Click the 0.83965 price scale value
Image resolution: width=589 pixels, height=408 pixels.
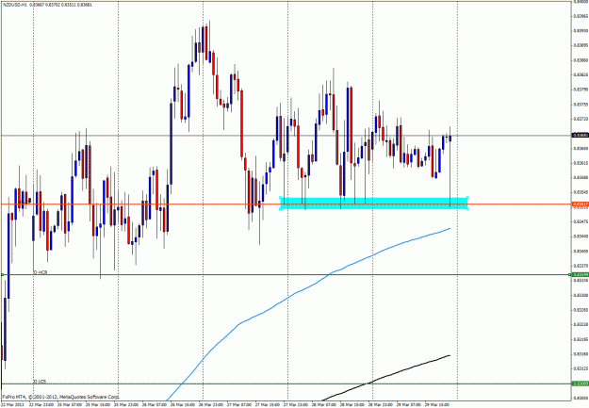coord(581,16)
